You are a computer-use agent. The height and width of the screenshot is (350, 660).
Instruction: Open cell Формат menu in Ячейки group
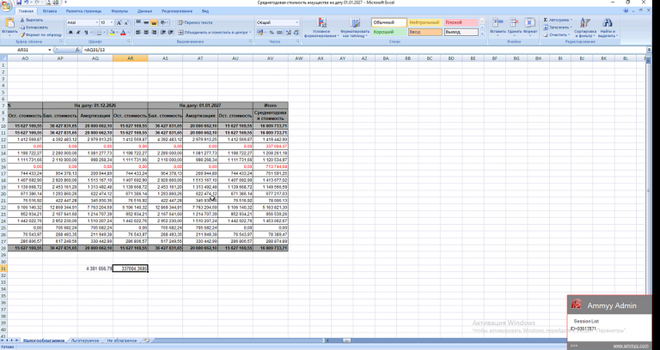[530, 27]
